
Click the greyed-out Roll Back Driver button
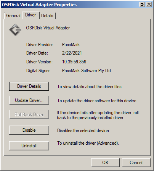[29, 115]
